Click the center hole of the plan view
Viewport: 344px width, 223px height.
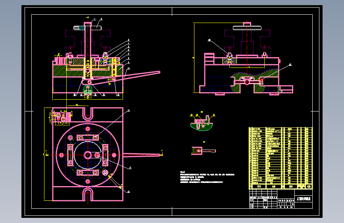click(x=88, y=155)
